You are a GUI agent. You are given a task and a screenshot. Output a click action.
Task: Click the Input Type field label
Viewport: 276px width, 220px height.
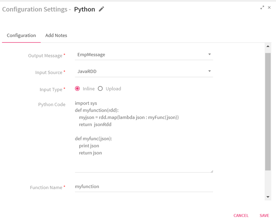point(51,89)
